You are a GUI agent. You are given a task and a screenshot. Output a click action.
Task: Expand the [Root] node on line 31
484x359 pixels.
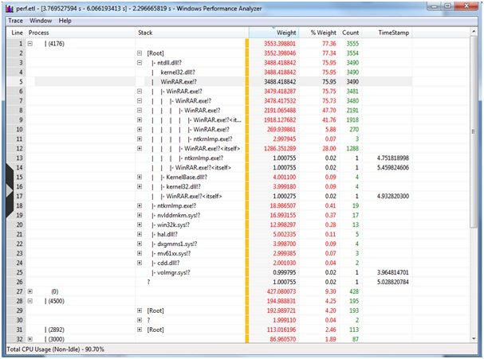140,330
